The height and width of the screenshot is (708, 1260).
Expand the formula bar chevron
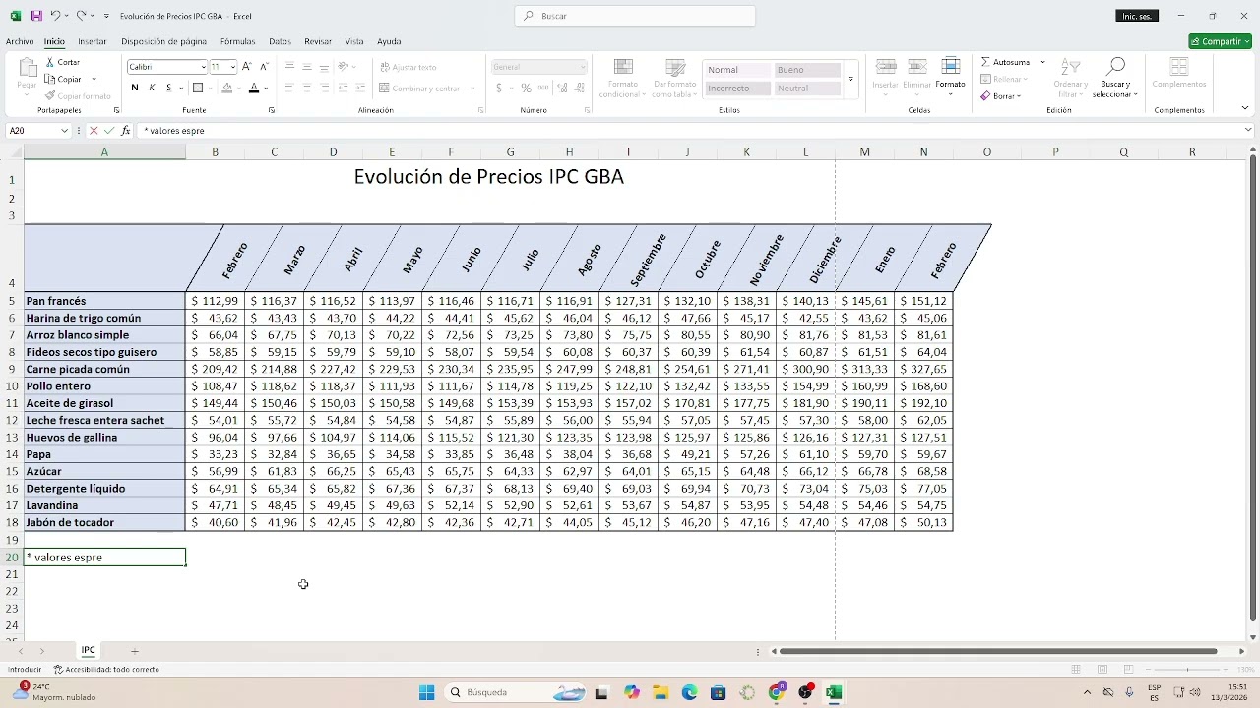1249,130
